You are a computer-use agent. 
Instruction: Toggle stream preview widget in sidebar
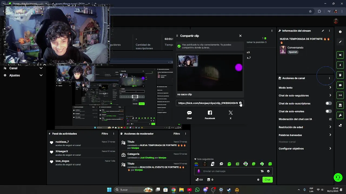[340, 55]
